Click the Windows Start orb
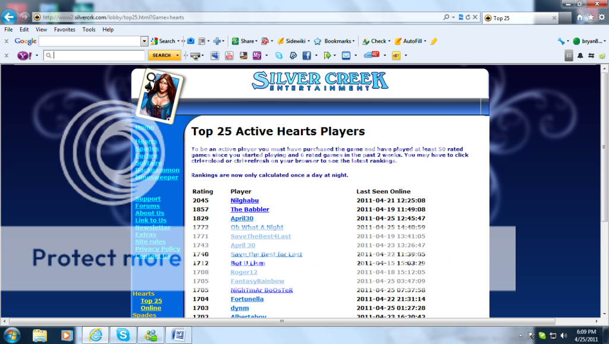609x344 pixels. (x=11, y=334)
